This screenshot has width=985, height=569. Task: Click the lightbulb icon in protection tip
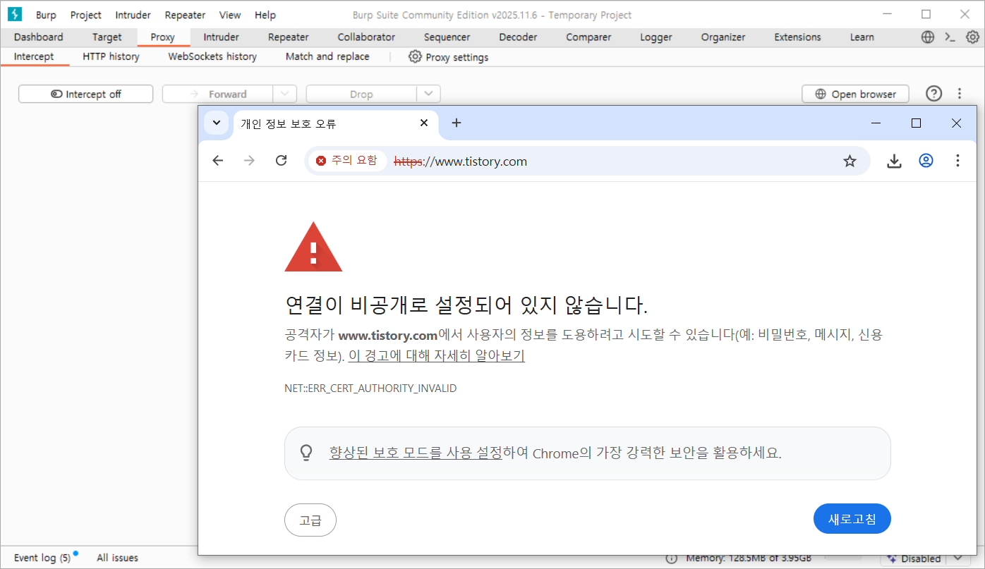(306, 453)
